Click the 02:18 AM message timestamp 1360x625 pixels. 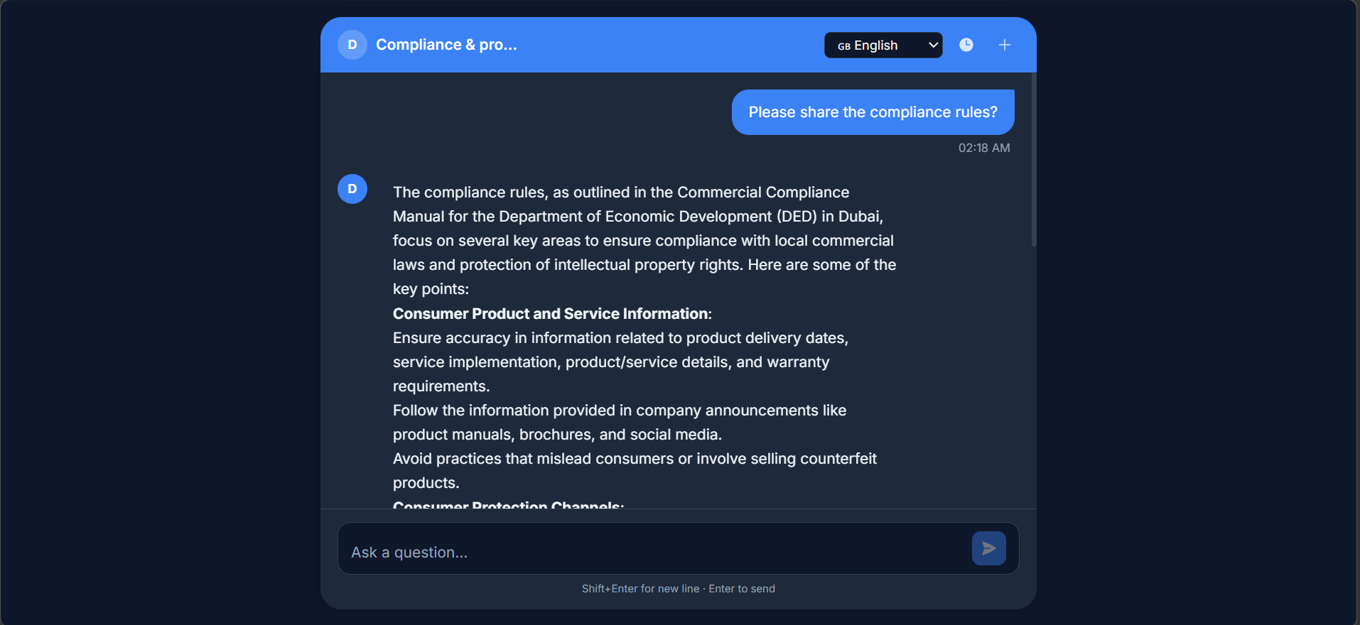(983, 148)
